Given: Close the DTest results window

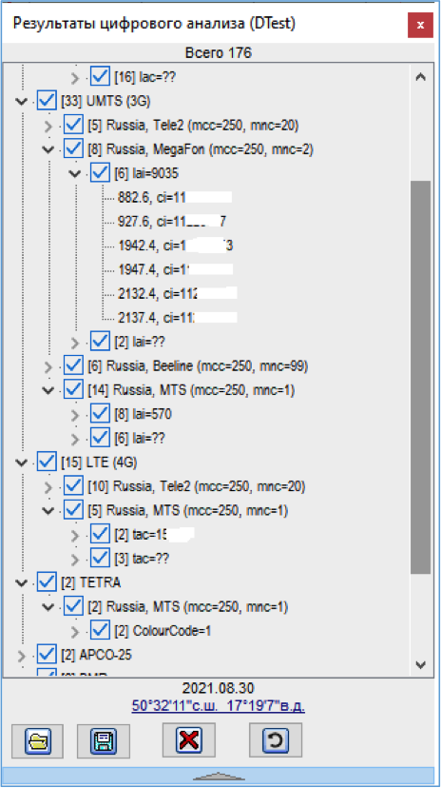Looking at the screenshot, I should coord(420,25).
